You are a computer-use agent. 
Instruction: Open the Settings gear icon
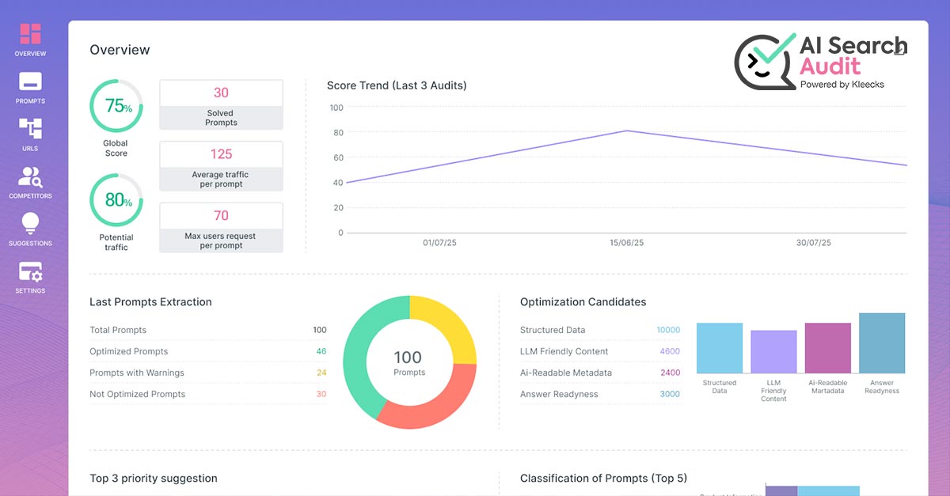click(x=29, y=272)
